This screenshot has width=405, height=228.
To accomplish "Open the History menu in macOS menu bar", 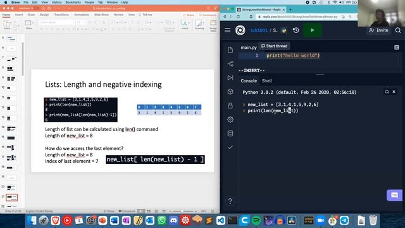I will [56, 3].
